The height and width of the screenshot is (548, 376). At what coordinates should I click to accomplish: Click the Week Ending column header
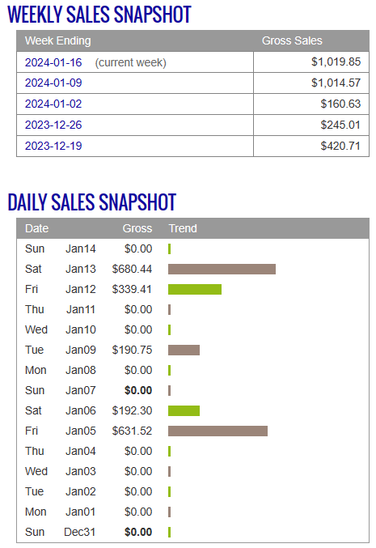coord(58,40)
